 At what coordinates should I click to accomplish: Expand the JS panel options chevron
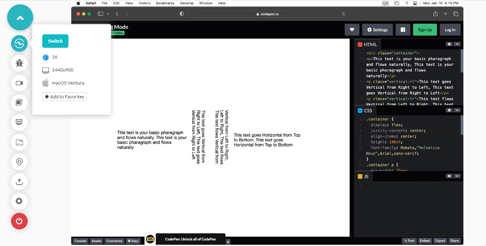tap(458, 176)
